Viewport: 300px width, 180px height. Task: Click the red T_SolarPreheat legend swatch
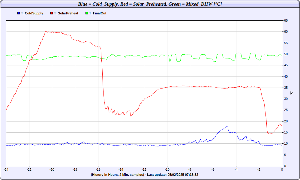click(x=52, y=13)
